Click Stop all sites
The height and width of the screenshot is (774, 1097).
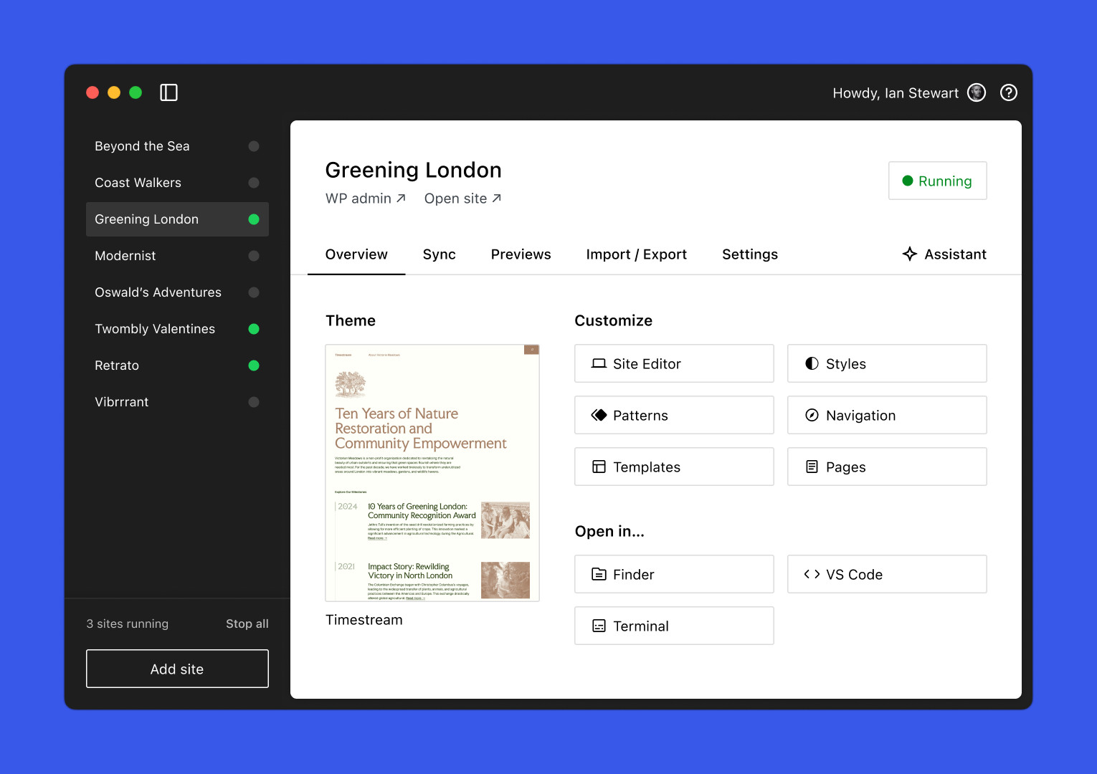tap(247, 623)
